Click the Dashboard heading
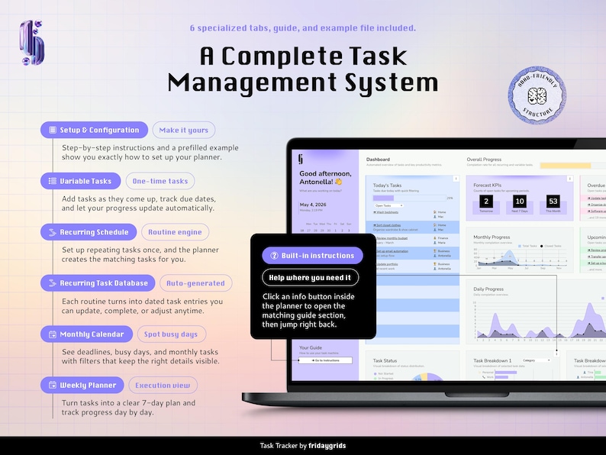606x455 pixels. [x=378, y=160]
